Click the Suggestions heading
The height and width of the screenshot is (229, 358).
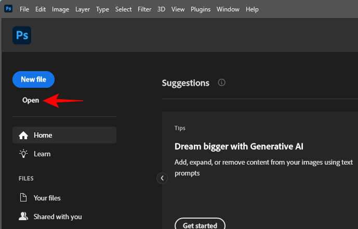(185, 83)
